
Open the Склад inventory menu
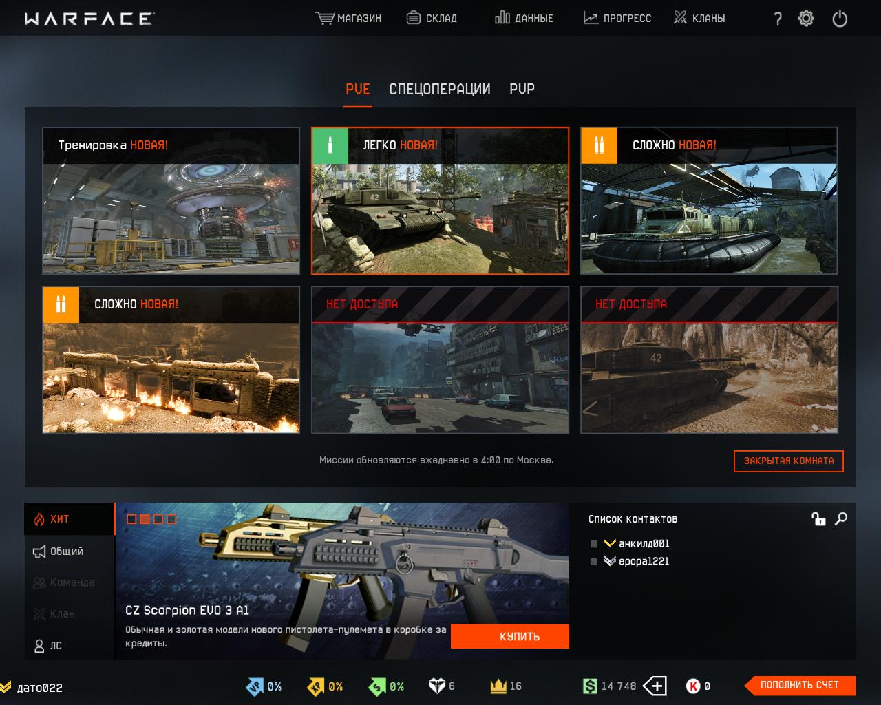tap(432, 19)
